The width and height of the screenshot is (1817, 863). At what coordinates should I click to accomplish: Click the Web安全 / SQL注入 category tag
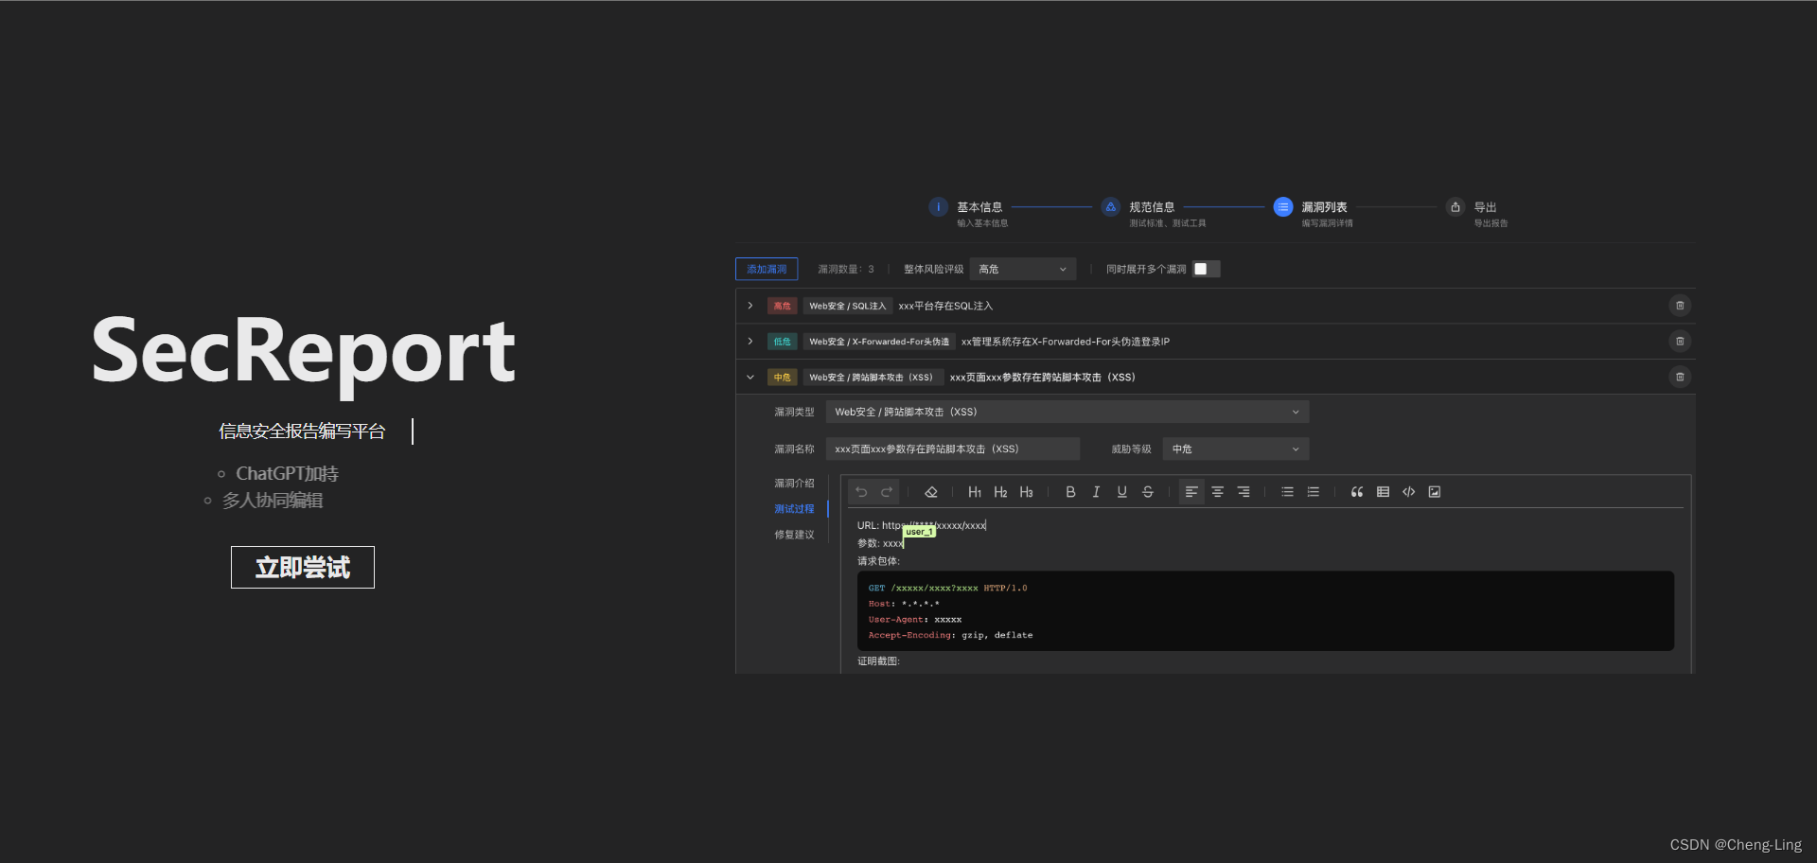pos(848,306)
